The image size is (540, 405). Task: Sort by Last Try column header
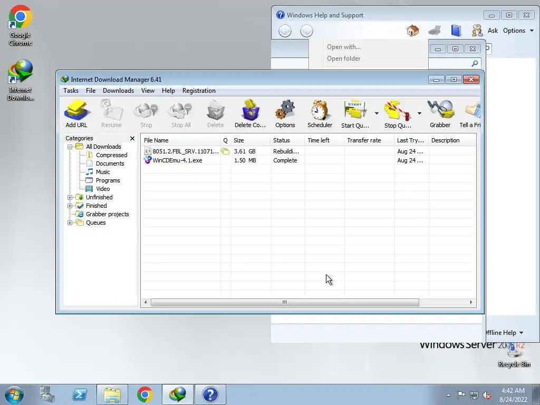(411, 140)
